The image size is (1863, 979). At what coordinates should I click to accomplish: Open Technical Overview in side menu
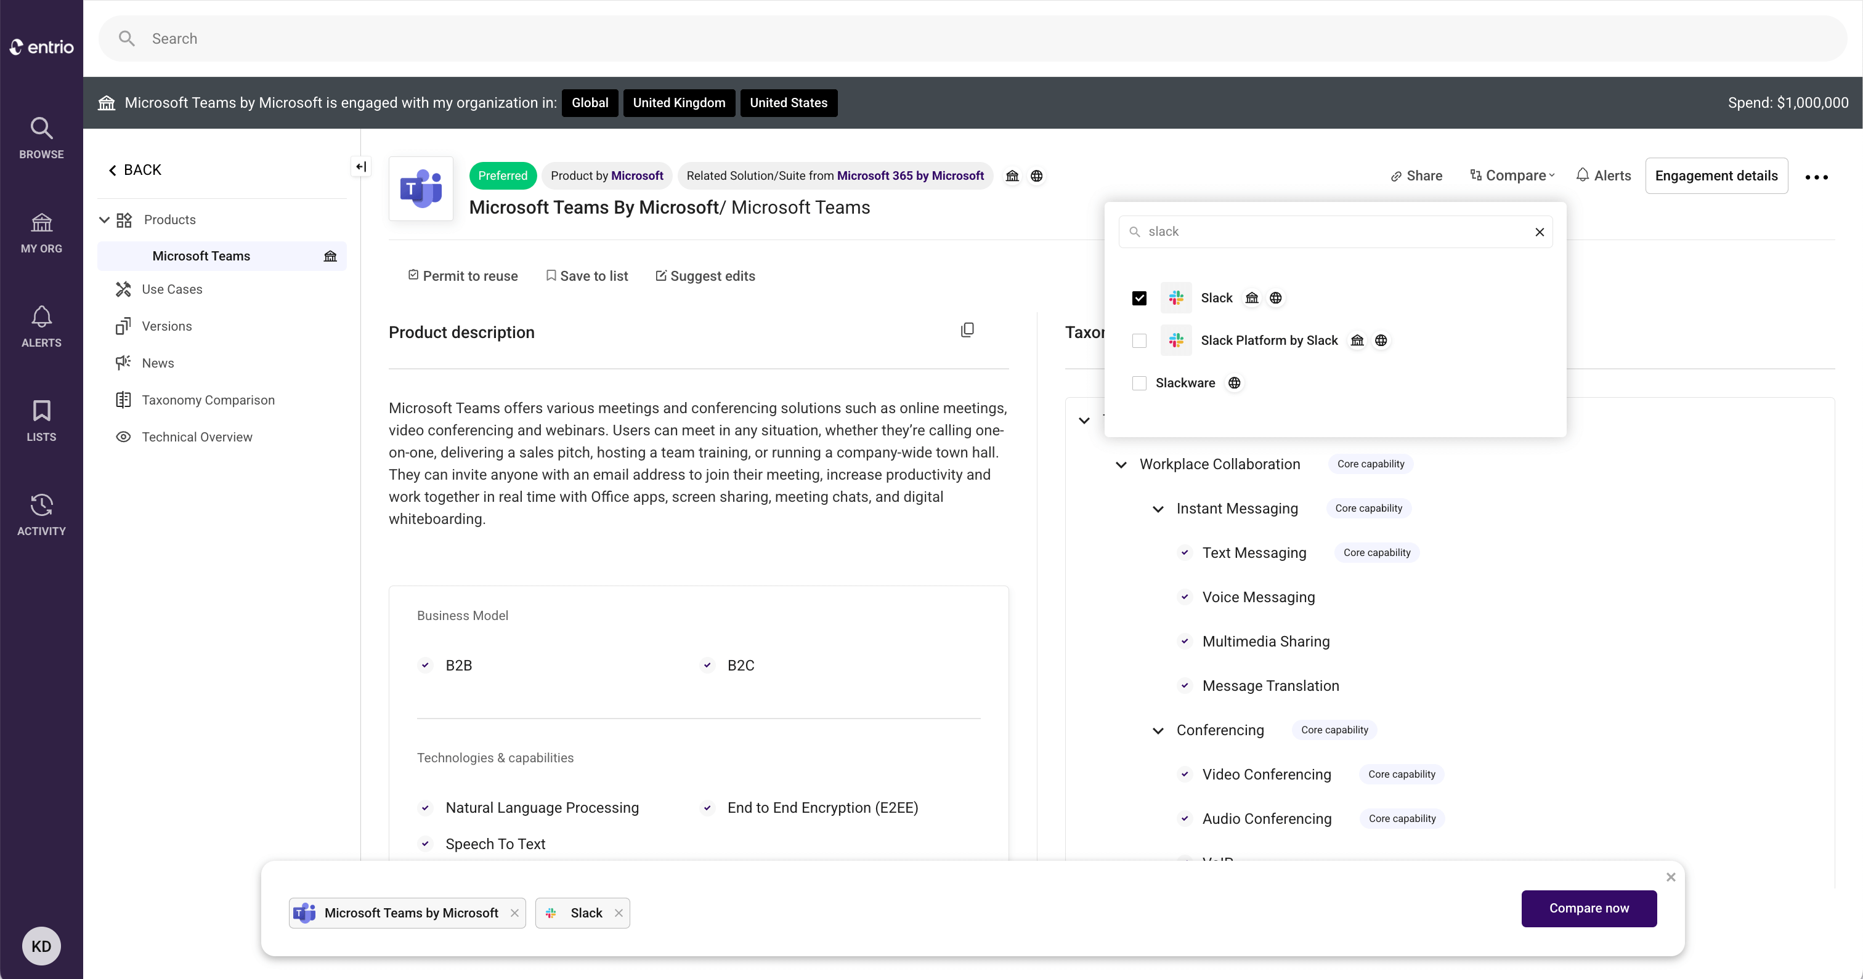click(197, 437)
